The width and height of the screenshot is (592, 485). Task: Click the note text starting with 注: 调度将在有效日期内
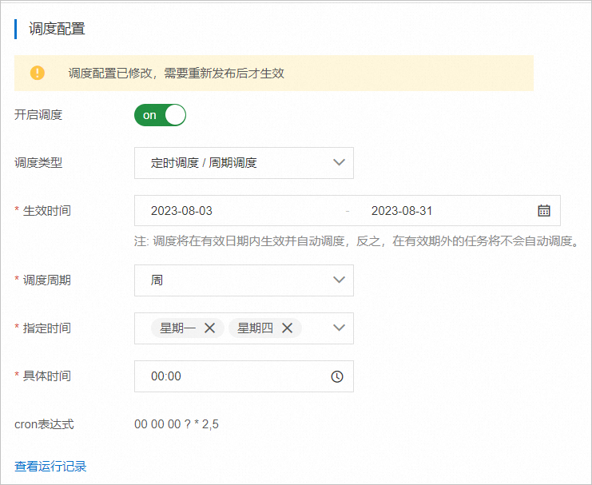(356, 241)
